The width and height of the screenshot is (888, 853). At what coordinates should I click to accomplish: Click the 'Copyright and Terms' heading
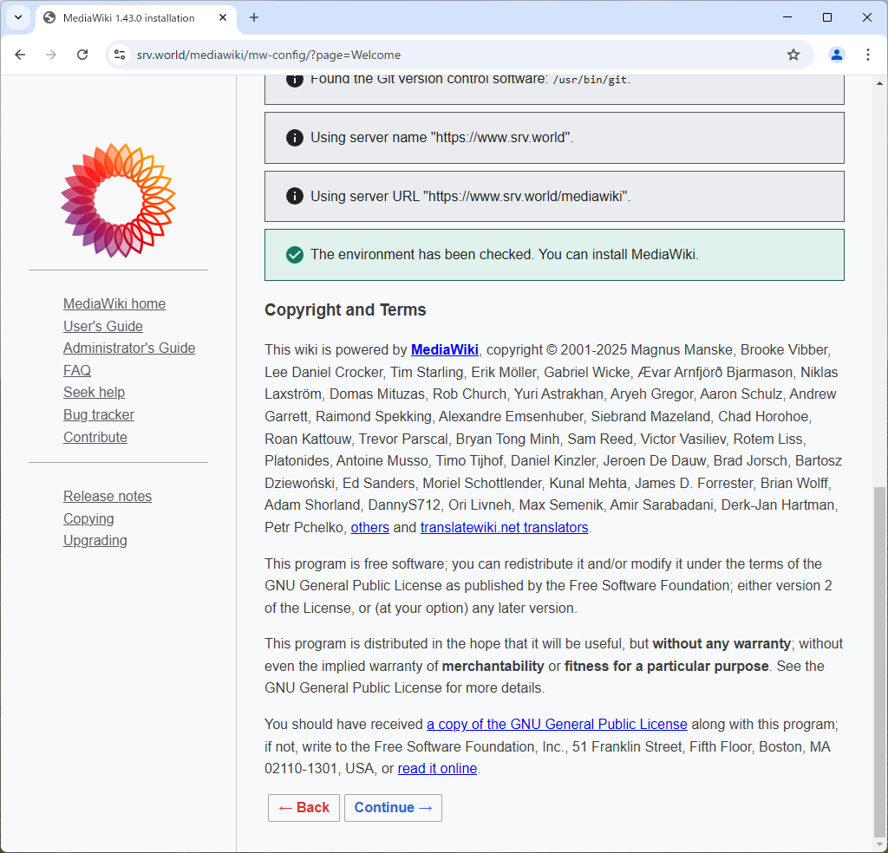(345, 310)
